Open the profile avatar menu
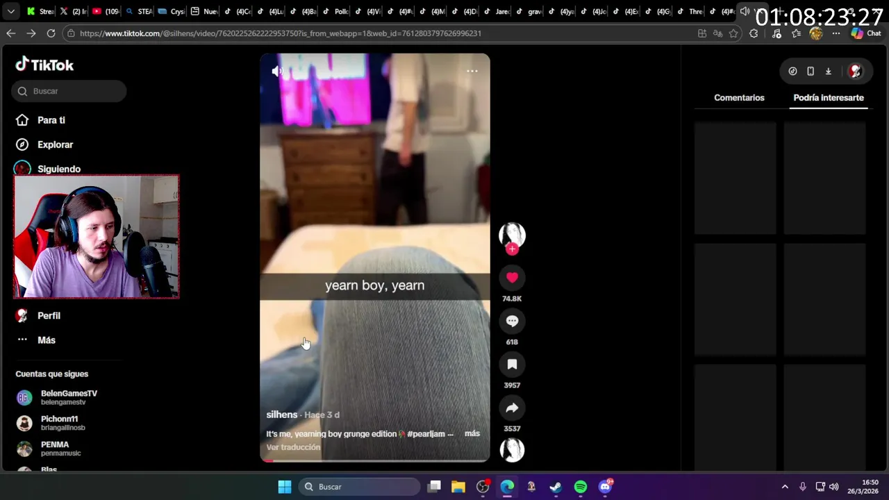 856,71
